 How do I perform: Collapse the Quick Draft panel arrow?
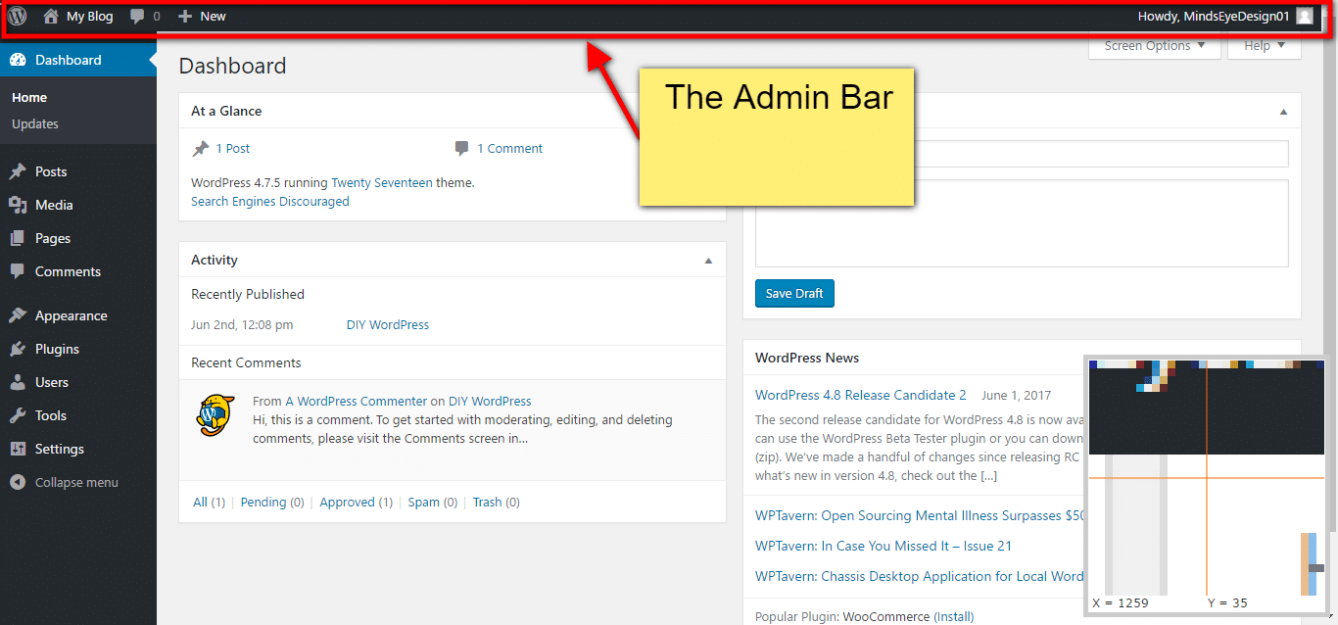[1283, 112]
